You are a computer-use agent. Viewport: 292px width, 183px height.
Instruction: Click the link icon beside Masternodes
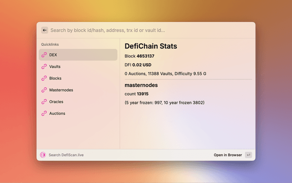tap(44, 90)
